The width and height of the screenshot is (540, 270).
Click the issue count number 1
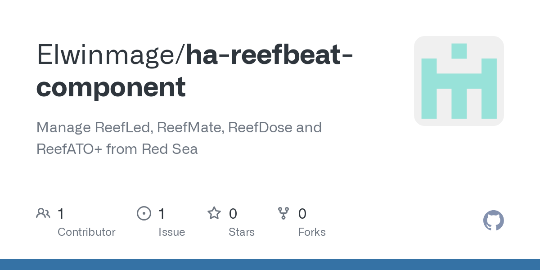pyautogui.click(x=162, y=214)
